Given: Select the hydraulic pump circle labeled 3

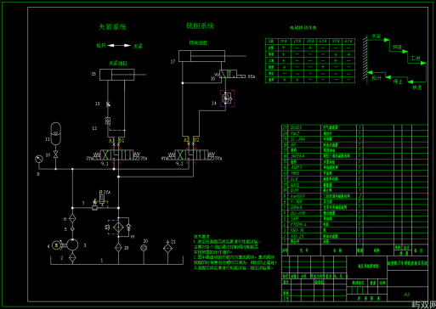Looking at the screenshot, I should (72, 244).
